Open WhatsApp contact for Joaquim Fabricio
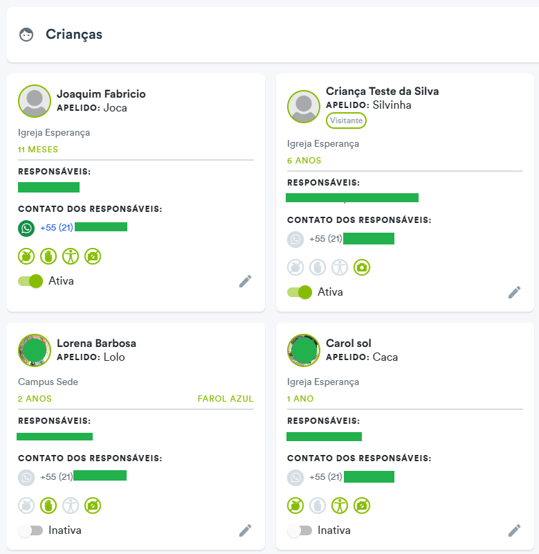 click(x=26, y=228)
